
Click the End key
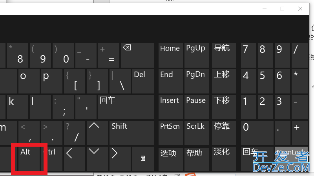pyautogui.click(x=171, y=81)
